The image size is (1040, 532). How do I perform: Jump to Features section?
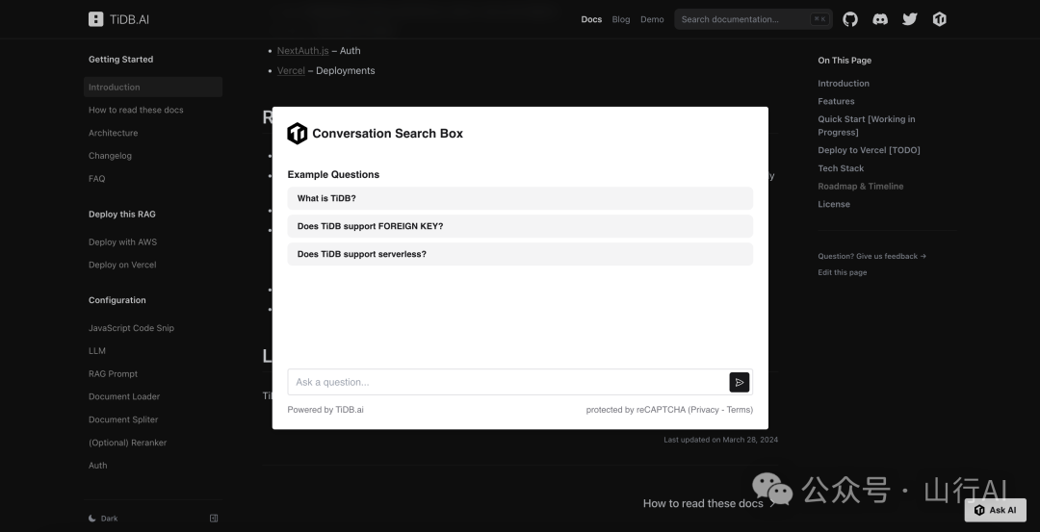click(836, 101)
